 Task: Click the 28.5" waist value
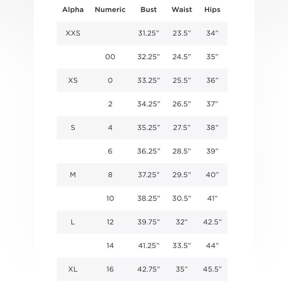click(182, 151)
